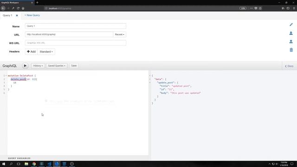The height and width of the screenshot is (167, 297).
Task: Click the browser wrench icon
Action: [x=13, y=8]
